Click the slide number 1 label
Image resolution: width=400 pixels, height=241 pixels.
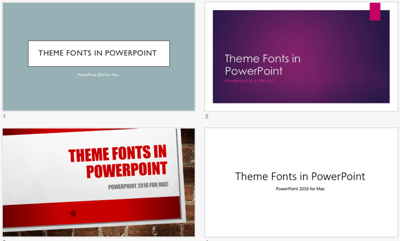click(x=4, y=117)
